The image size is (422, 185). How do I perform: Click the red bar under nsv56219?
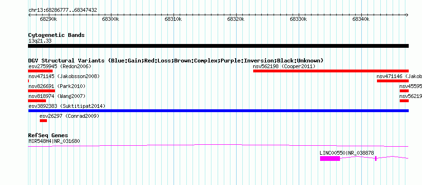pyautogui.click(x=404, y=101)
